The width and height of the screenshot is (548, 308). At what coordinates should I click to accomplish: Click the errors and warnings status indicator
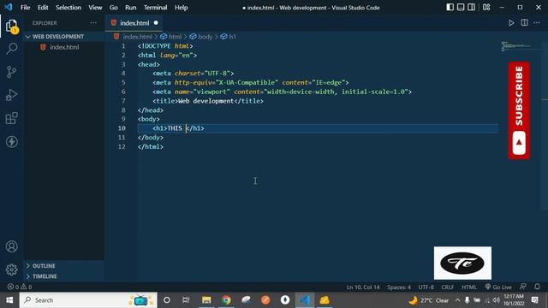pos(20,287)
